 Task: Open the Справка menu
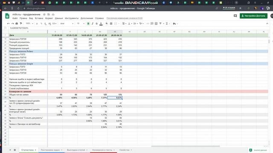coord(99,18)
